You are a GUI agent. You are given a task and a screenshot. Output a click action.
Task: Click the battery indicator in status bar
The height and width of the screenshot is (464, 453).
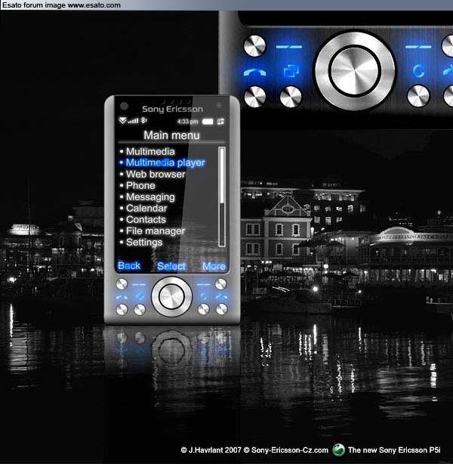pos(208,122)
